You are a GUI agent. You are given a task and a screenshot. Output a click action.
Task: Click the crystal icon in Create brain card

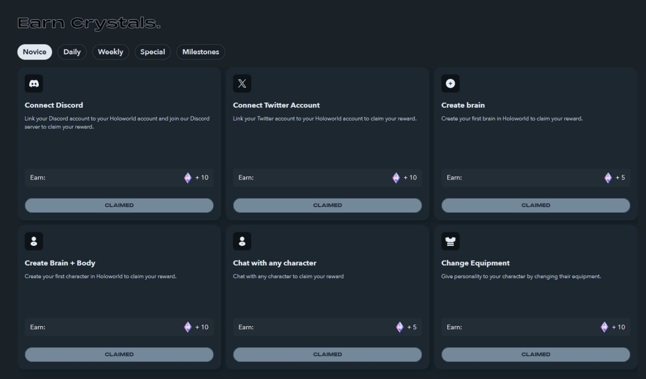pos(608,177)
